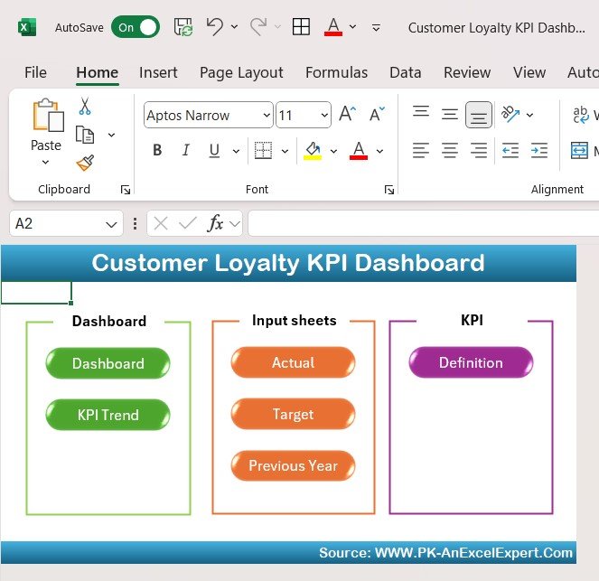Click the borders grid icon in quick access
The height and width of the screenshot is (581, 599).
click(x=301, y=27)
